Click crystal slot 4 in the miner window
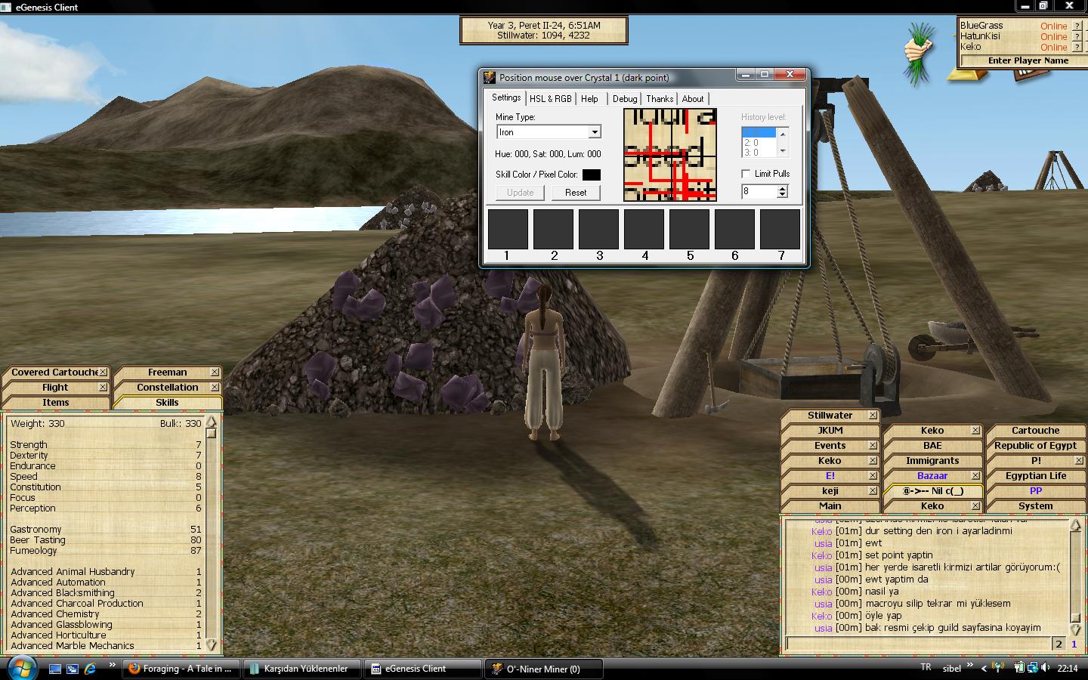This screenshot has height=680, width=1088. click(x=644, y=229)
